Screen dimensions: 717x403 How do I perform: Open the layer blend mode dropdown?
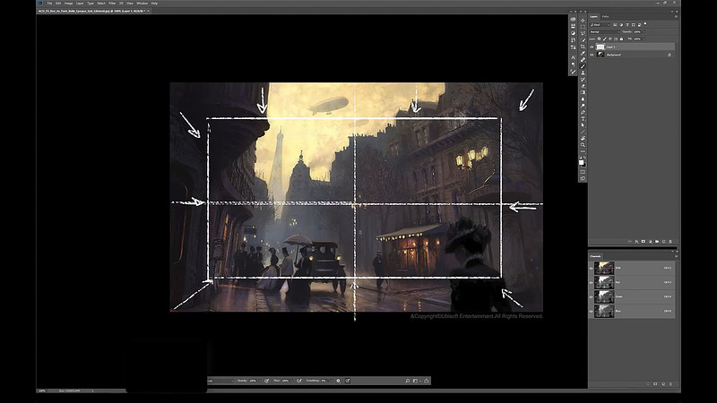606,31
